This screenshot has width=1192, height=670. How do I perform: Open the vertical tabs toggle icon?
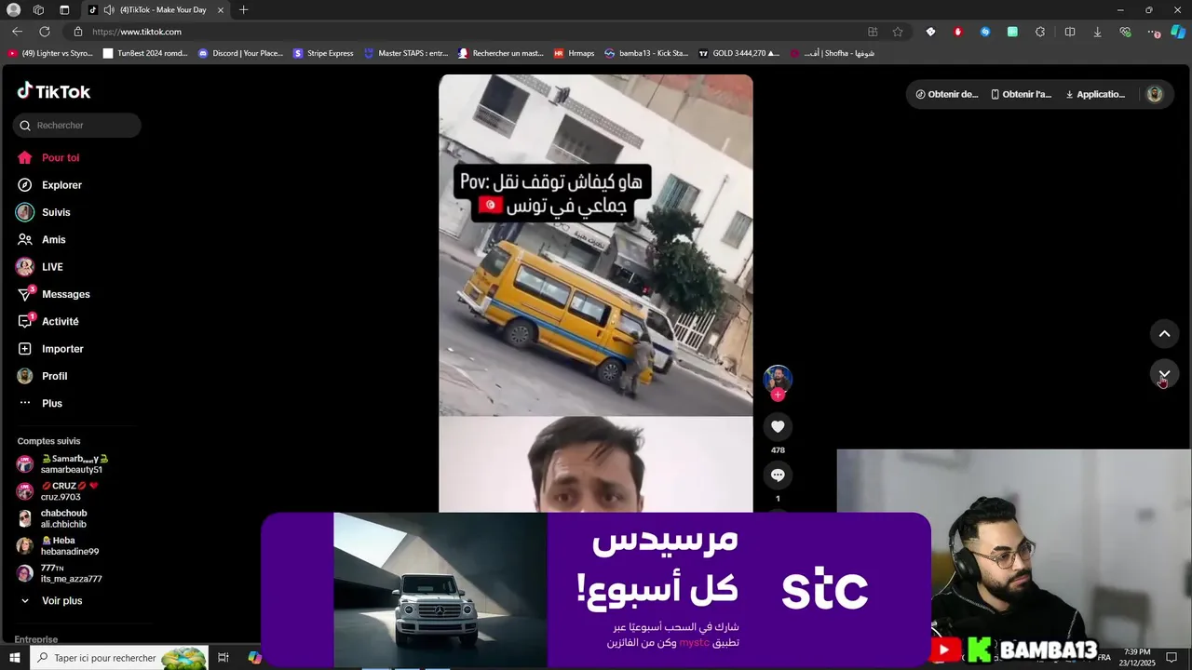click(64, 10)
